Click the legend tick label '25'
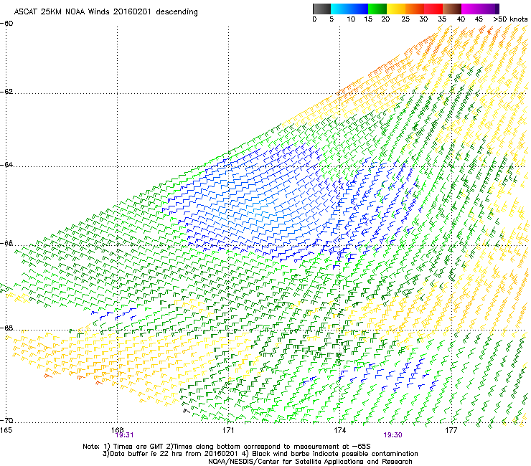Screen dimensions: 531x466 pyautogui.click(x=405, y=19)
